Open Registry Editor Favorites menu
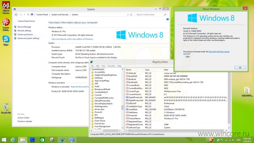This screenshot has height=143, width=254. (x=111, y=66)
